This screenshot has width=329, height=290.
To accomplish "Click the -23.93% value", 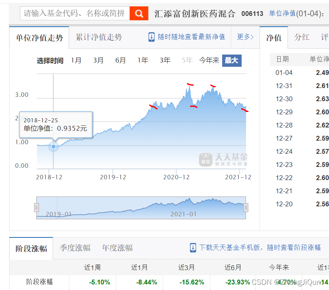I will tap(238, 282).
